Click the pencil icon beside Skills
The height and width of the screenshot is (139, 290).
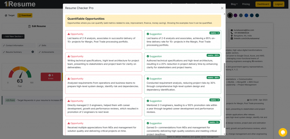39,45
